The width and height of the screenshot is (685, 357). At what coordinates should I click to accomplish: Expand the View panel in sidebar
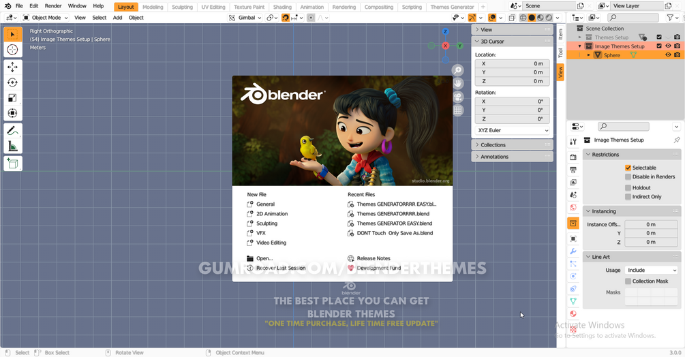(x=512, y=30)
